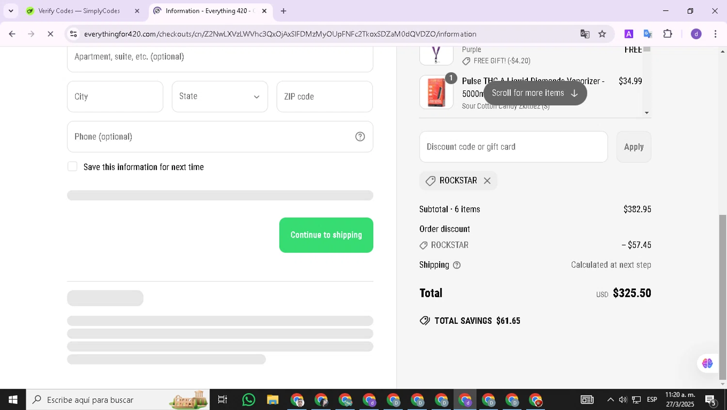Check Save this information for next time
The width and height of the screenshot is (727, 410).
coord(72,167)
